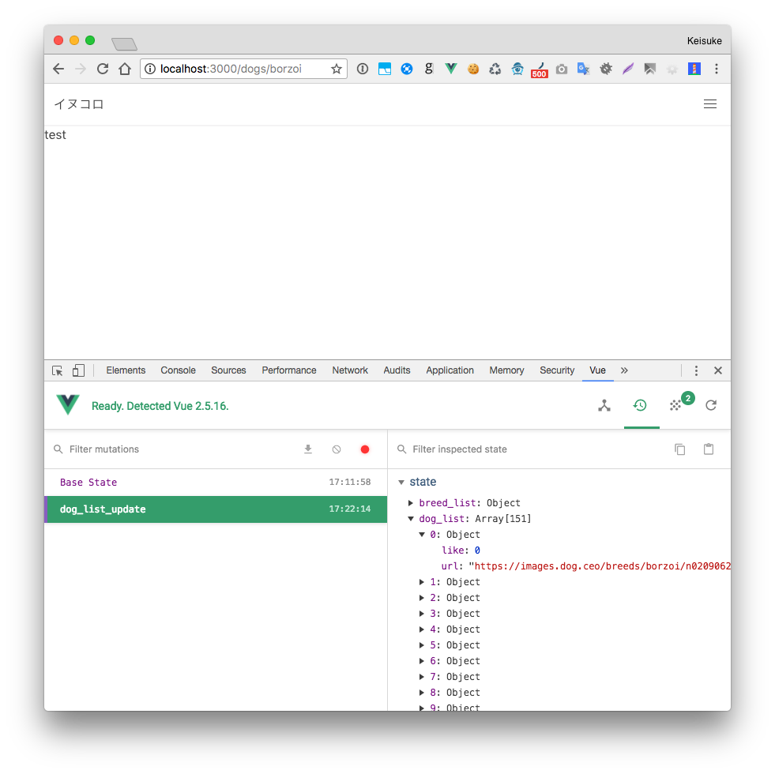
Task: Switch to the Network tab
Action: click(350, 370)
